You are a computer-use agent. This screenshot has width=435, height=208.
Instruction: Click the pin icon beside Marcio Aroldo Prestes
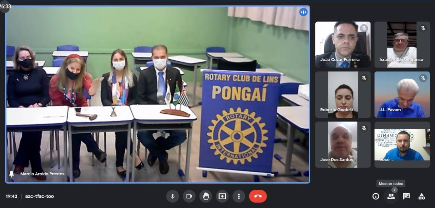pos(12,174)
